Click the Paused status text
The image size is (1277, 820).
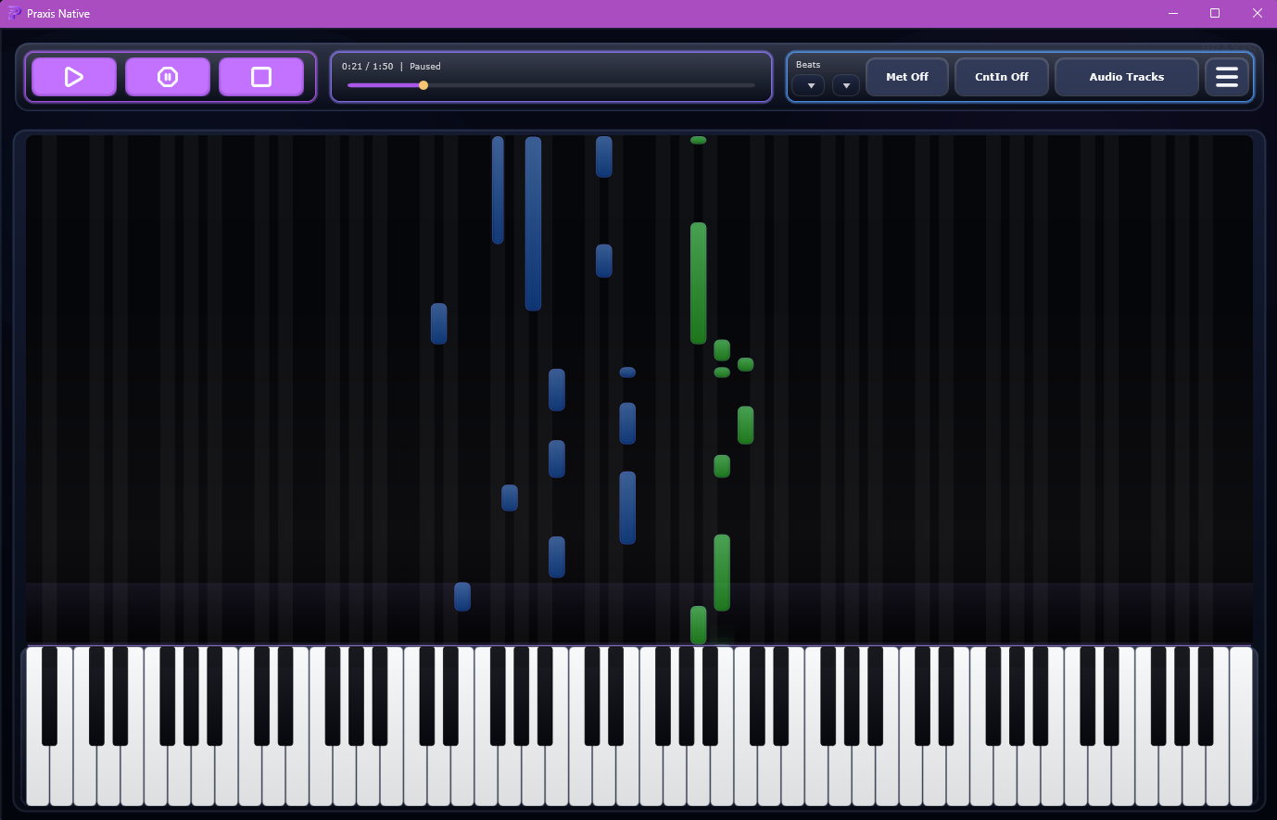425,67
